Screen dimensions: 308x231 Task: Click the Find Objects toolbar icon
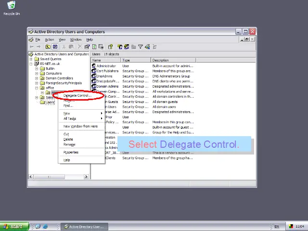point(147,47)
